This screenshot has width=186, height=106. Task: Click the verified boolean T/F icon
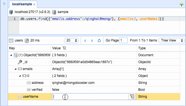pyautogui.click(x=29, y=90)
